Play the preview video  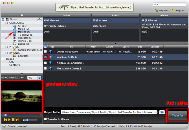point(9,120)
